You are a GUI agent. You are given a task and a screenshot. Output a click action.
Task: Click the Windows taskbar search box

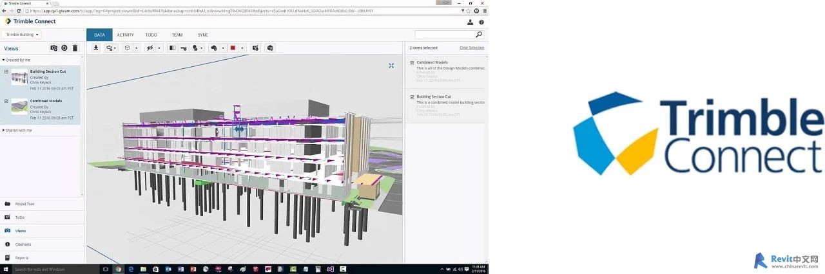(55, 269)
